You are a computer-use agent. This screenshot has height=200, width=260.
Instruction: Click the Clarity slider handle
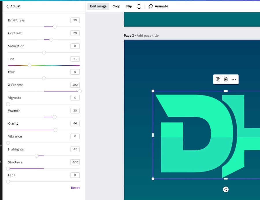point(55,130)
